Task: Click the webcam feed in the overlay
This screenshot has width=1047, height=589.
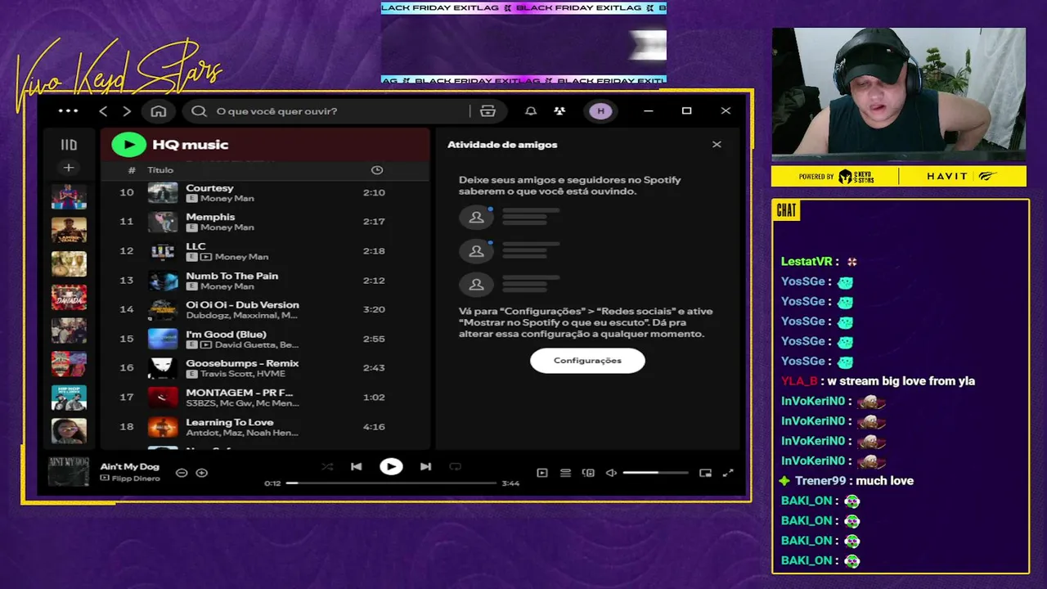Action: point(899,94)
